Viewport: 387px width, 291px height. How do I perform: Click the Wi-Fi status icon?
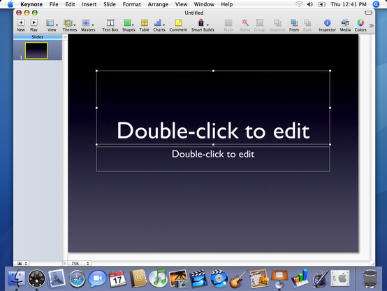[x=299, y=4]
